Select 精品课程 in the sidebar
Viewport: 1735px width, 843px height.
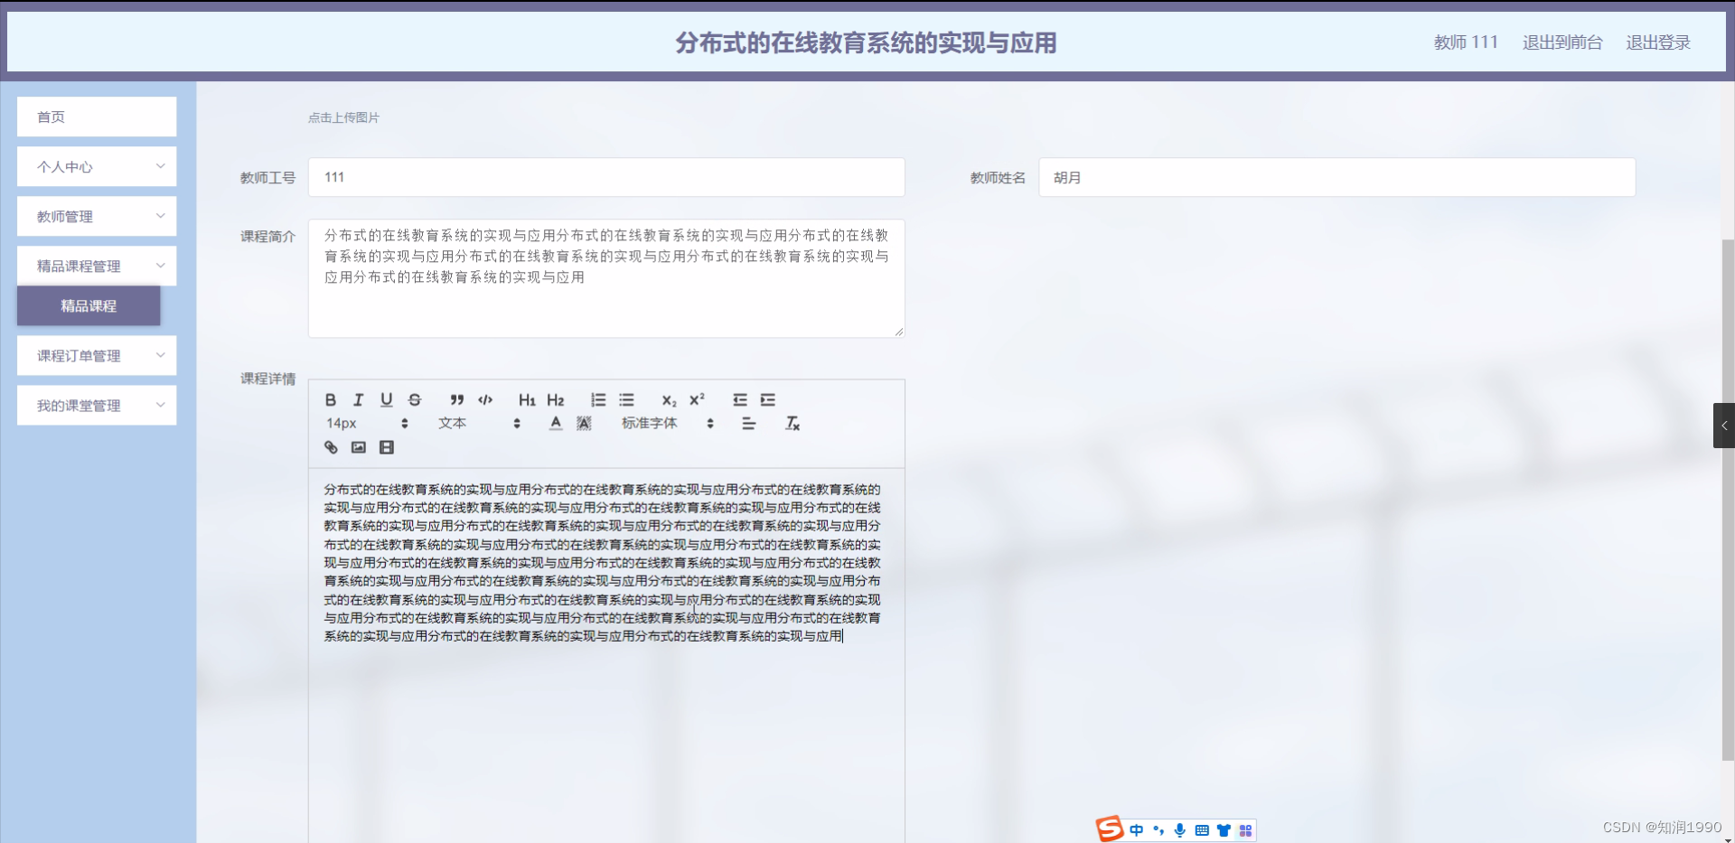coord(88,306)
